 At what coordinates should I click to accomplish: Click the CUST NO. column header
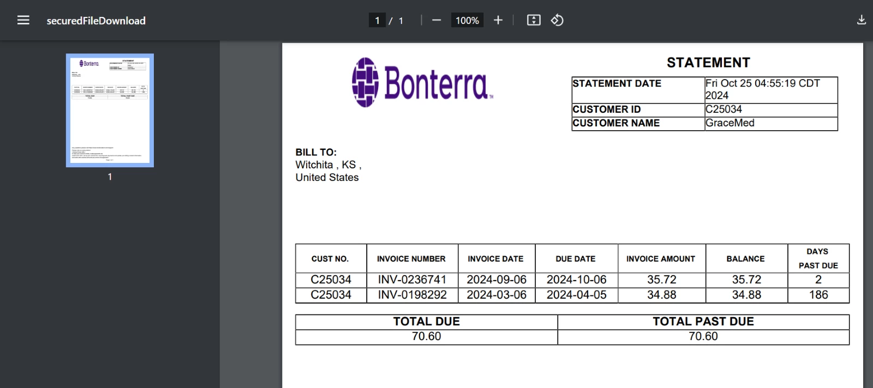[330, 259]
